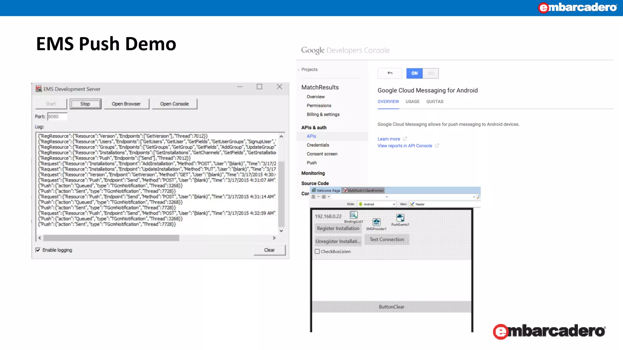Open Credentials in the sidebar
This screenshot has width=623, height=350.
(x=318, y=145)
